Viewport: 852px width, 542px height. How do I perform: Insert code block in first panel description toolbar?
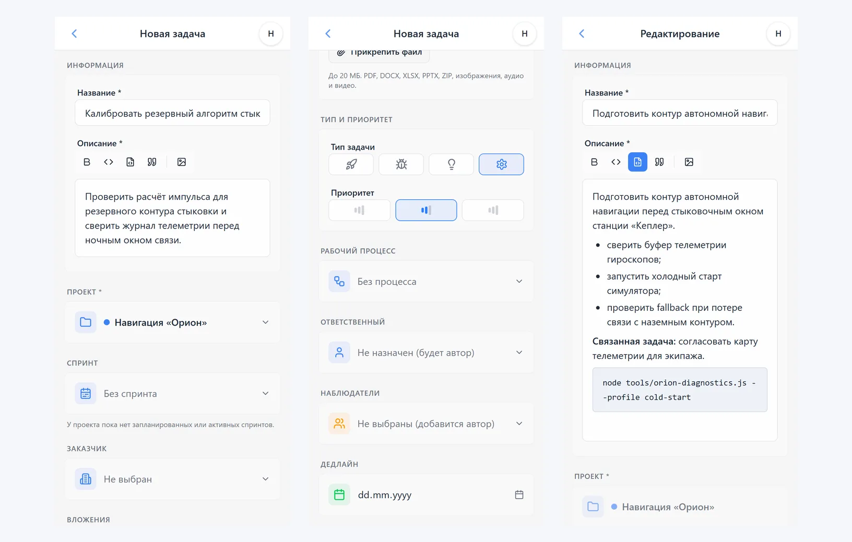point(130,162)
